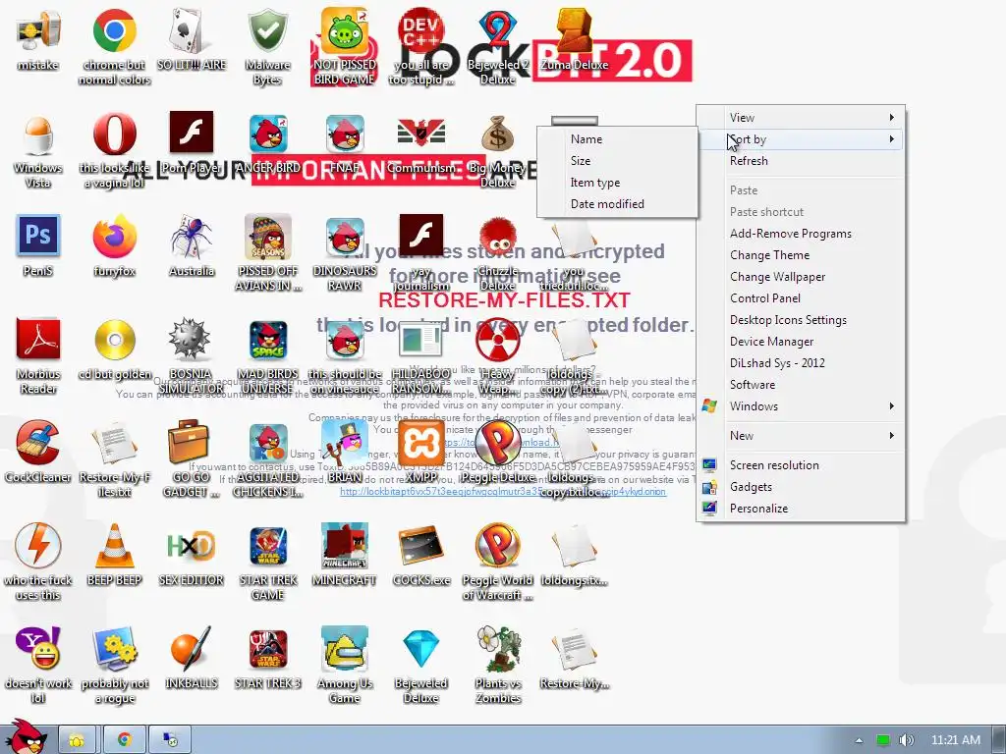Click the Photoshop 'PeniS' icon
The width and height of the screenshot is (1006, 754).
coord(38,246)
